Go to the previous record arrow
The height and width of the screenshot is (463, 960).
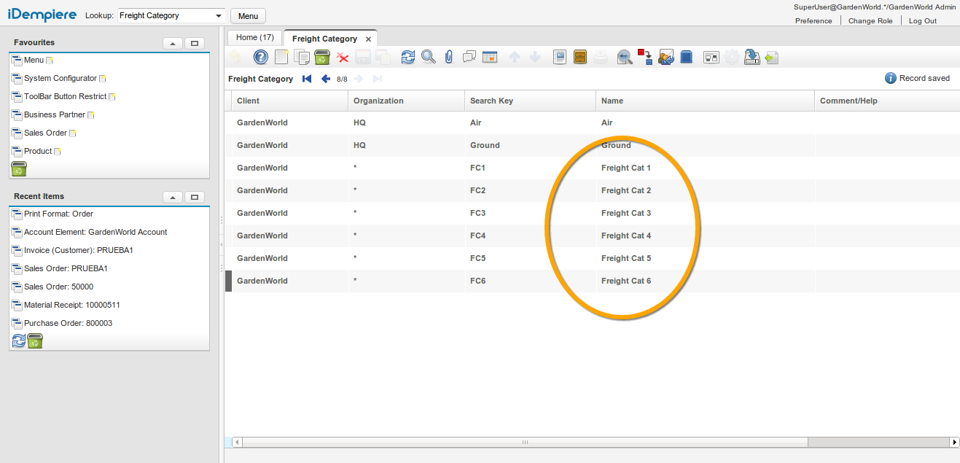click(326, 79)
